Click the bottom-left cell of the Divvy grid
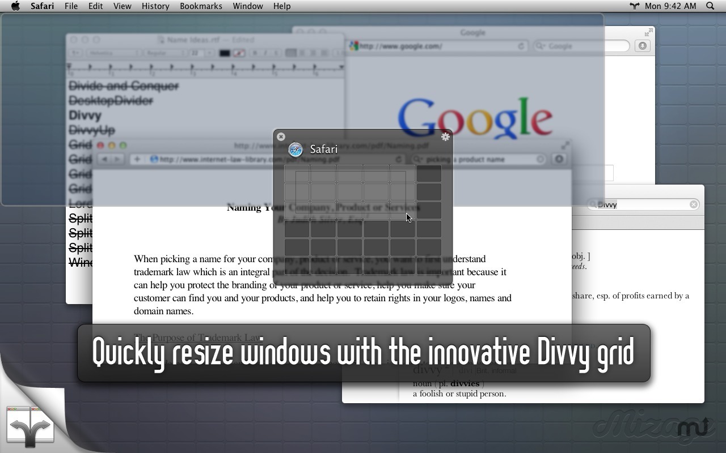This screenshot has height=453, width=726. (297, 266)
